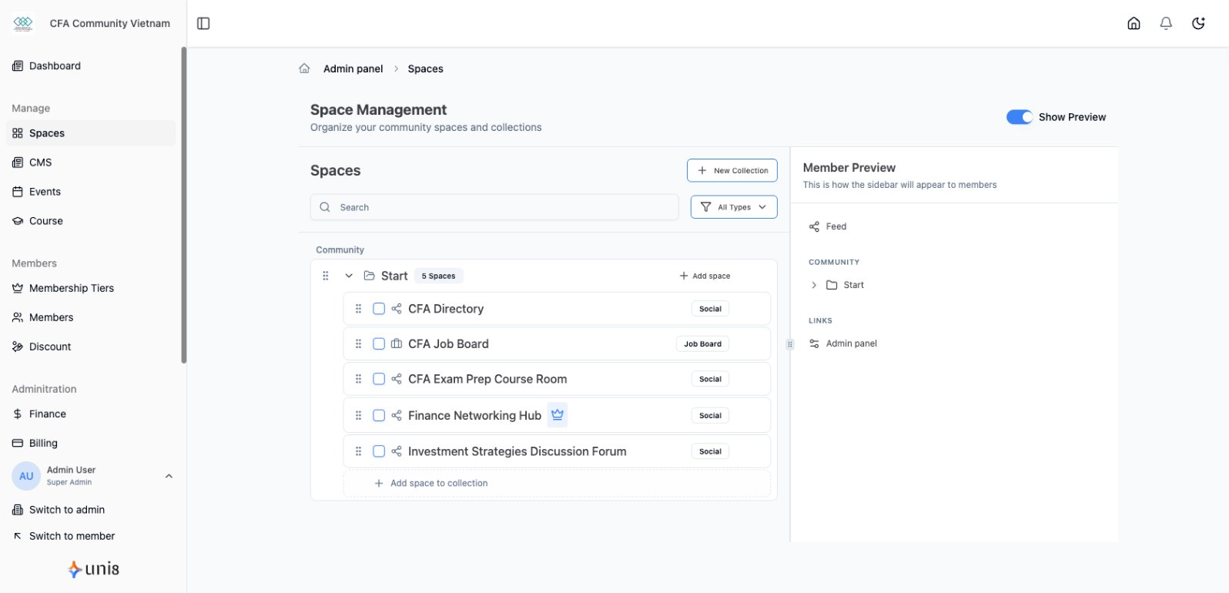
Task: Click the Finance Networking Hub title
Action: pos(474,415)
